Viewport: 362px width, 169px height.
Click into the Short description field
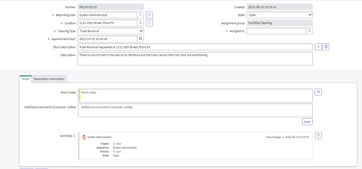(195, 47)
